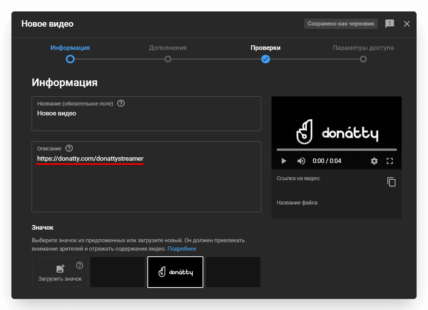The height and width of the screenshot is (310, 428).
Task: Focus the Описание description field
Action: point(146,177)
